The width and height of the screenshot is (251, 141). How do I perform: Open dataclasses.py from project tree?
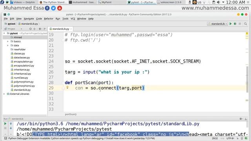20,58
